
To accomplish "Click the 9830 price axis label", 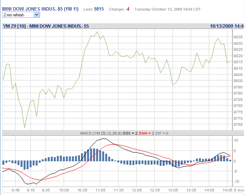I will click(x=238, y=43).
